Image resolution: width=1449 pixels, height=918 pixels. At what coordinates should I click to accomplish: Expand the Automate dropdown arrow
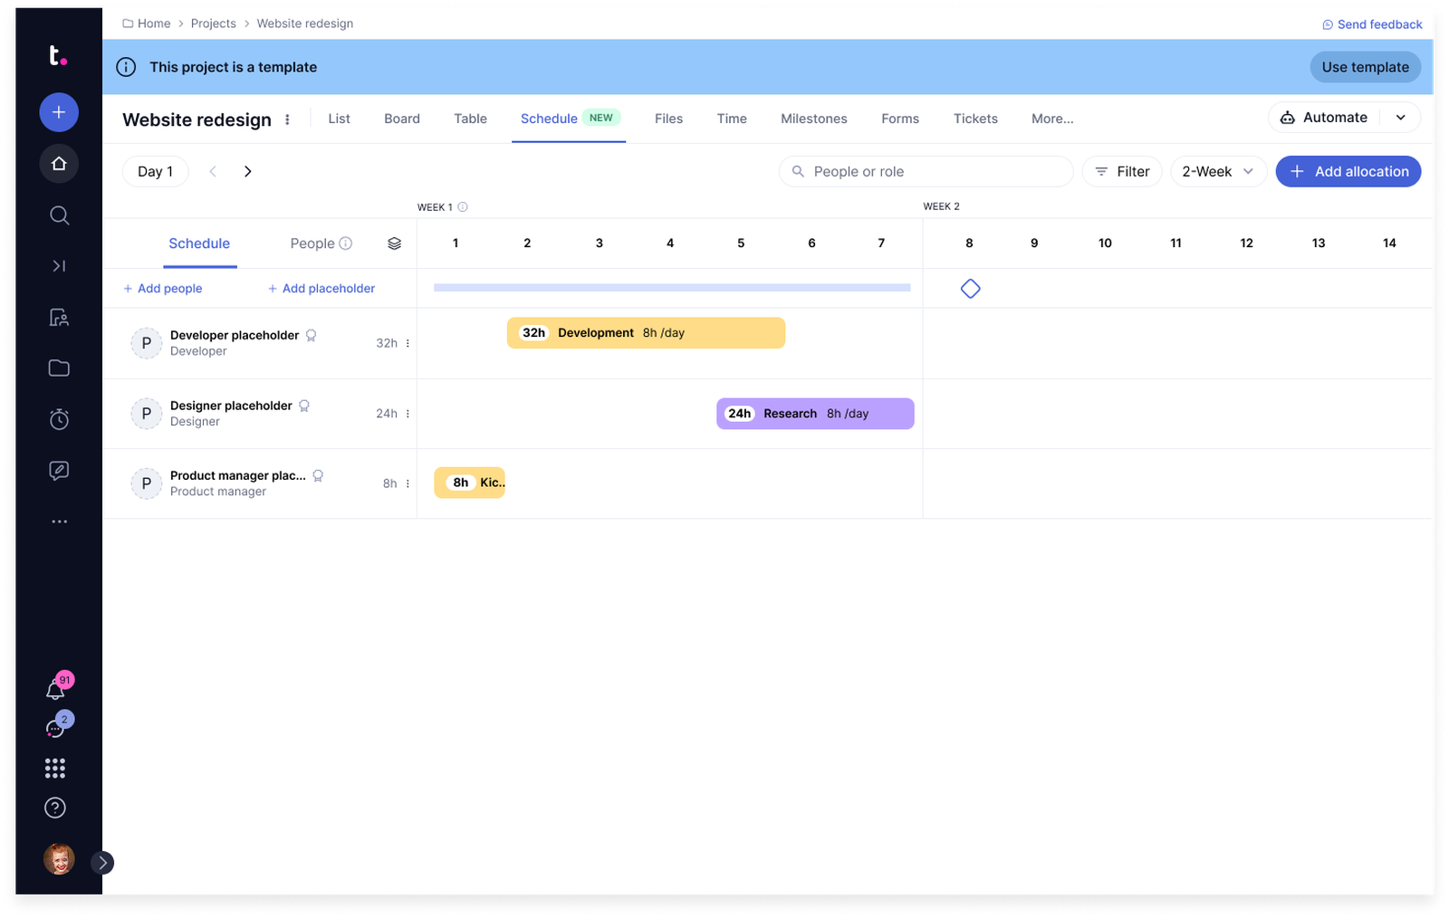pos(1400,118)
